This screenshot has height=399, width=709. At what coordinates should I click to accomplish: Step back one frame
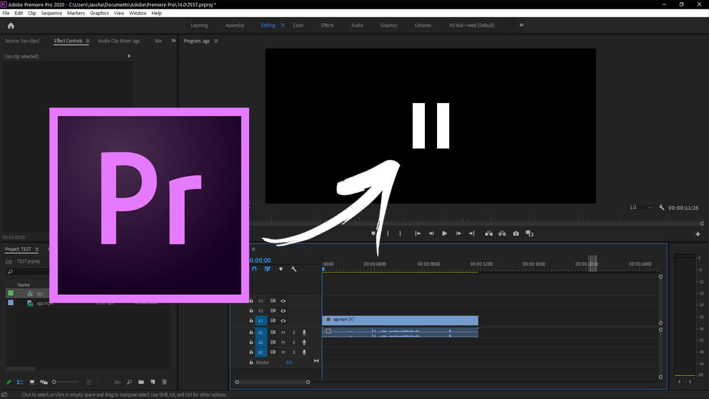(x=431, y=234)
